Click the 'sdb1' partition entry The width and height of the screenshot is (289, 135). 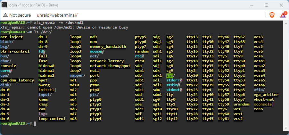[x=139, y=80]
